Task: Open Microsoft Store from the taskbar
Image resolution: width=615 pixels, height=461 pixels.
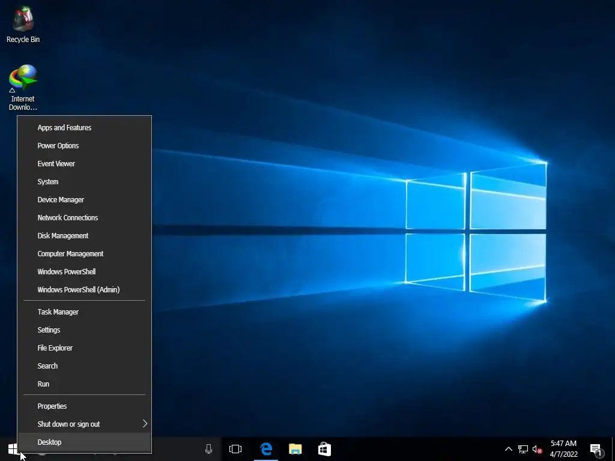Action: (x=324, y=449)
